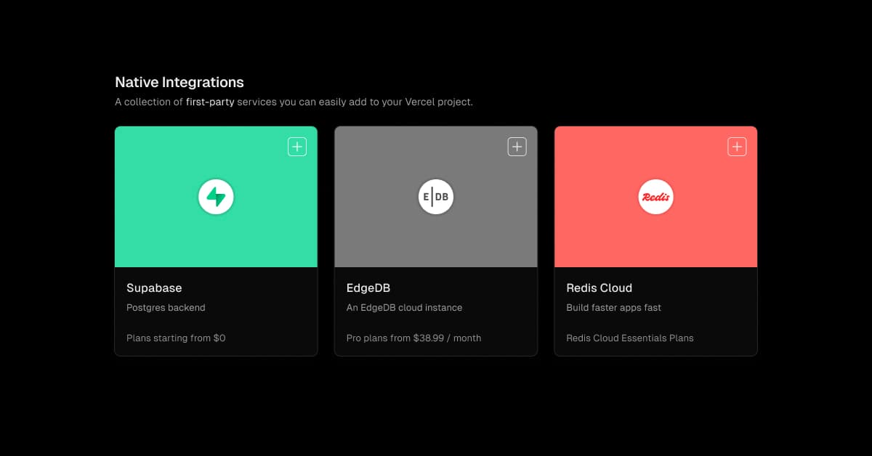Click the Redis circular logo
This screenshot has height=456, width=872.
click(655, 197)
